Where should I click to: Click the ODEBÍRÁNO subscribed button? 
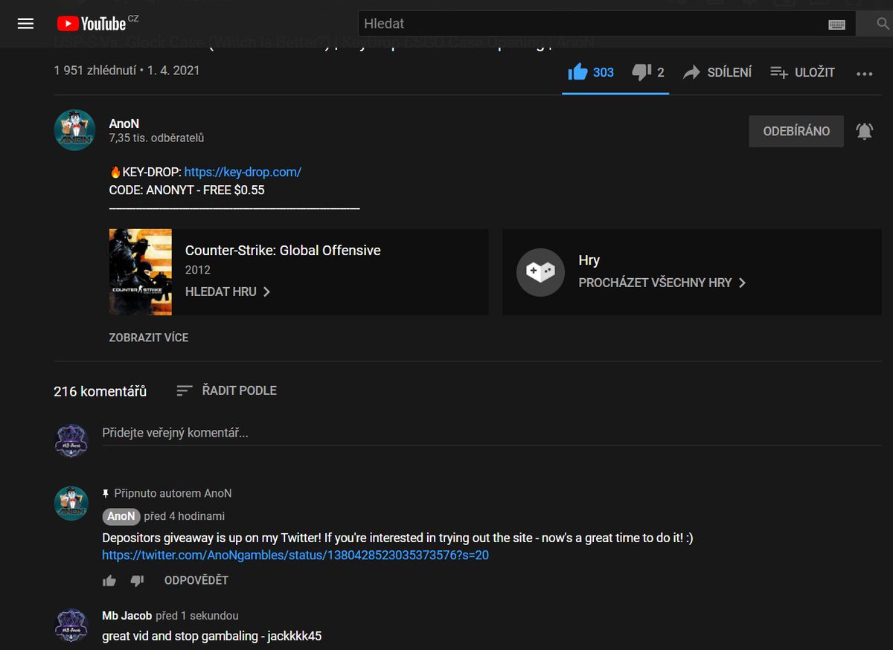click(796, 131)
